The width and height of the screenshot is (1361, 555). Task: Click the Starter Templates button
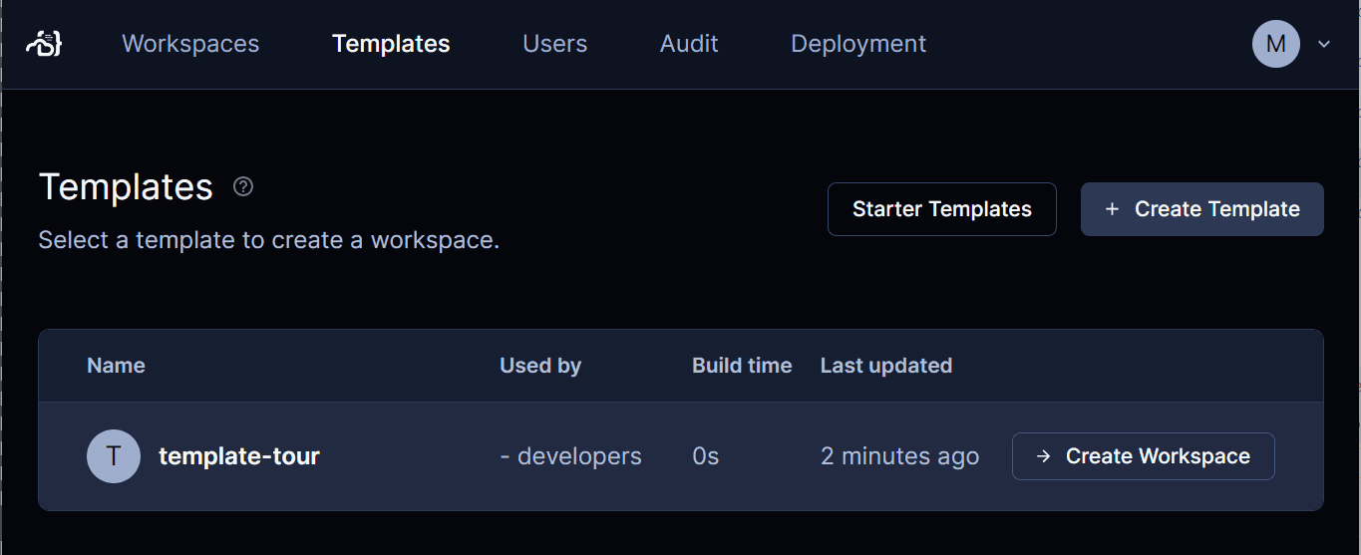click(x=942, y=209)
